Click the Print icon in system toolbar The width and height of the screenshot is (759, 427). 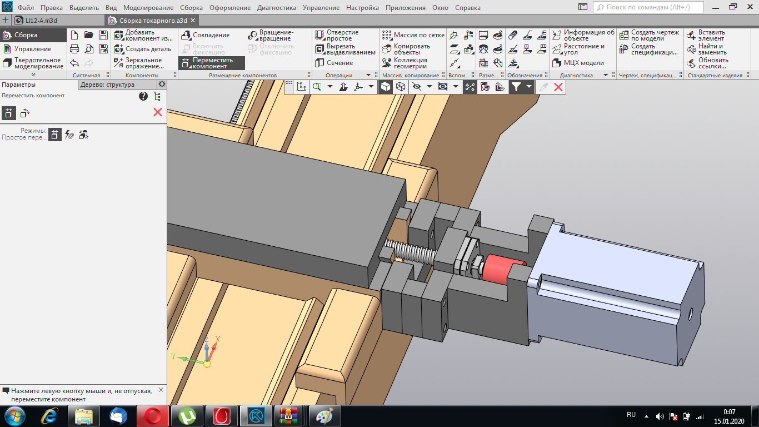[74, 49]
